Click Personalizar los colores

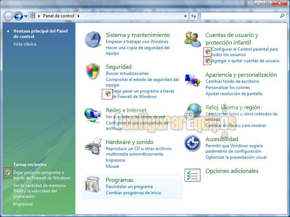[x=228, y=87]
